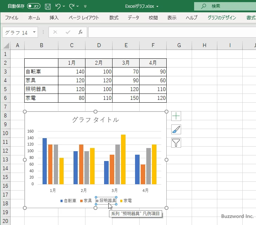
Task: Click the Undo arrow icon
Action: click(x=58, y=6)
